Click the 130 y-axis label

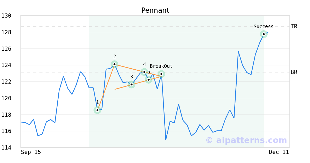pyautogui.click(x=6, y=16)
